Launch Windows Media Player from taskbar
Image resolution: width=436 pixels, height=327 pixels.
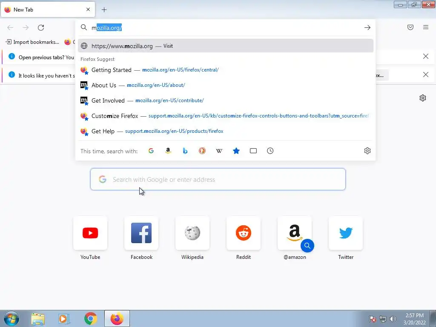[x=64, y=318]
